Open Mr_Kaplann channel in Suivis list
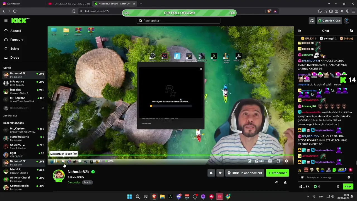Screen dimensions: 357x201 click(24, 100)
